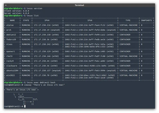159x113 pixels.
Task: Click nixos IPv6 address ending fe3c:5d3a
Action: [x=85, y=44]
